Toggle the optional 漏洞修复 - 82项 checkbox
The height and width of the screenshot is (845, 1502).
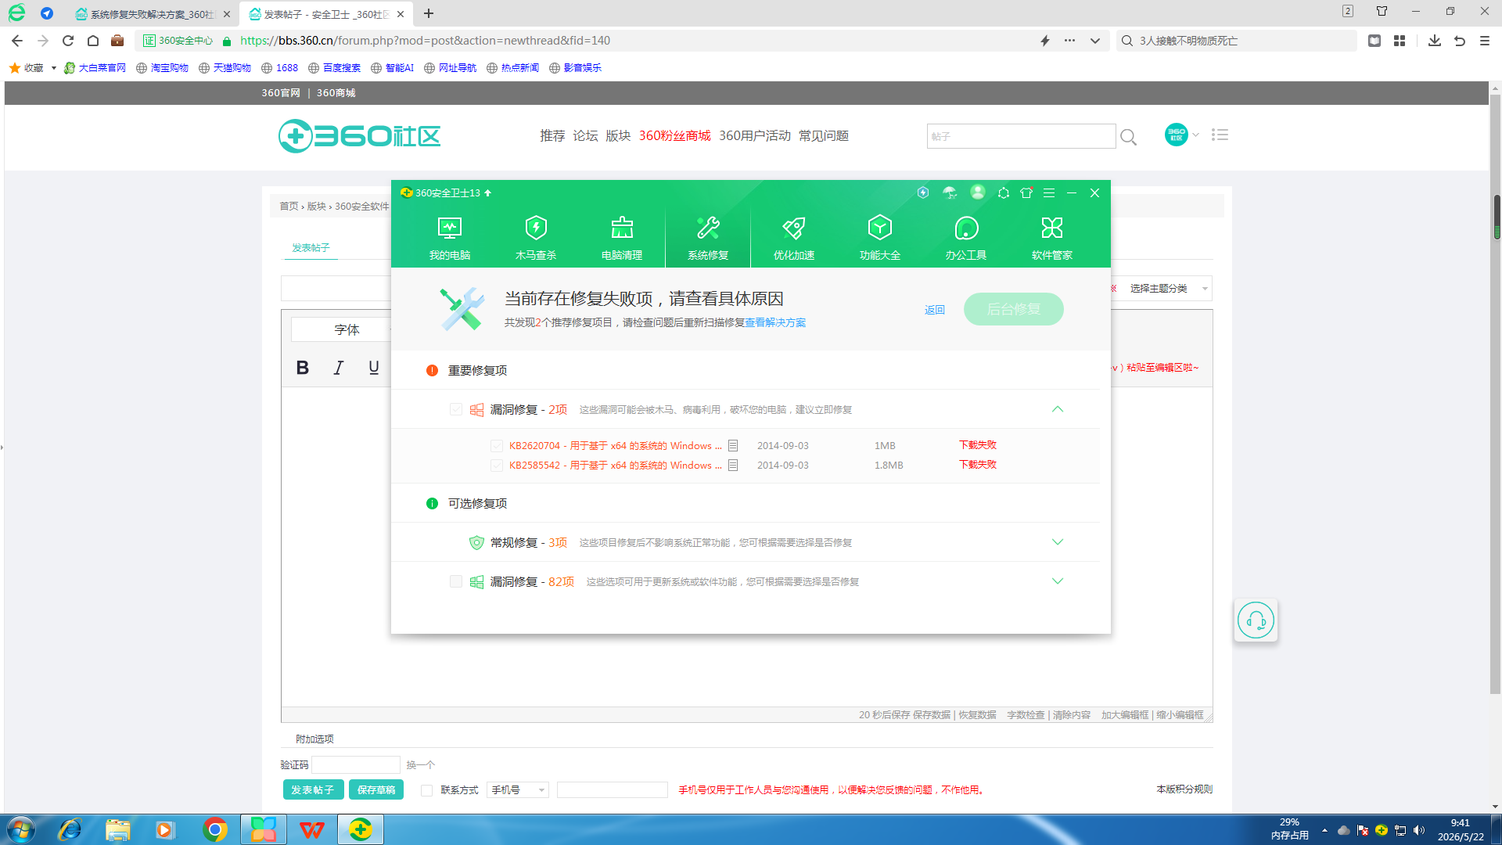(x=456, y=581)
